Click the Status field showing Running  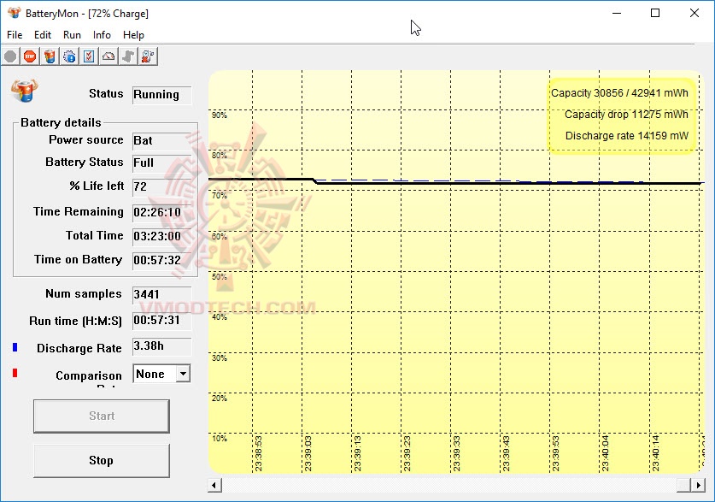click(x=161, y=95)
